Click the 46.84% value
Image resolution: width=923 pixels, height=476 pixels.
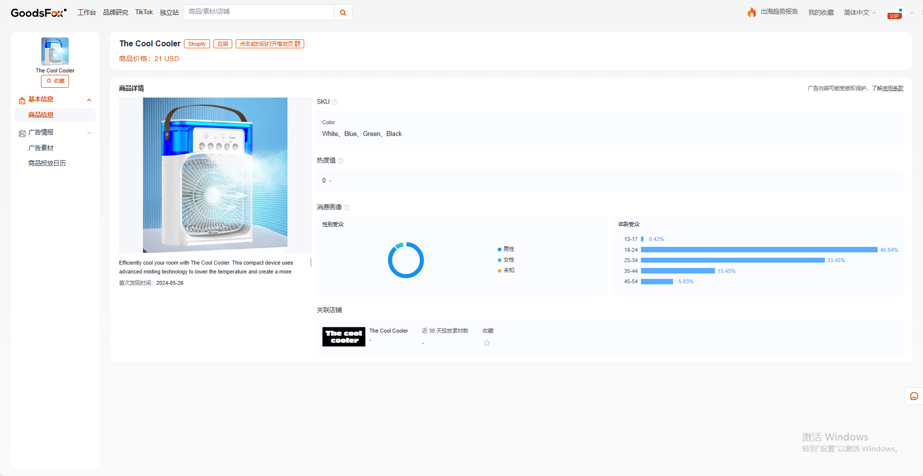pos(889,250)
